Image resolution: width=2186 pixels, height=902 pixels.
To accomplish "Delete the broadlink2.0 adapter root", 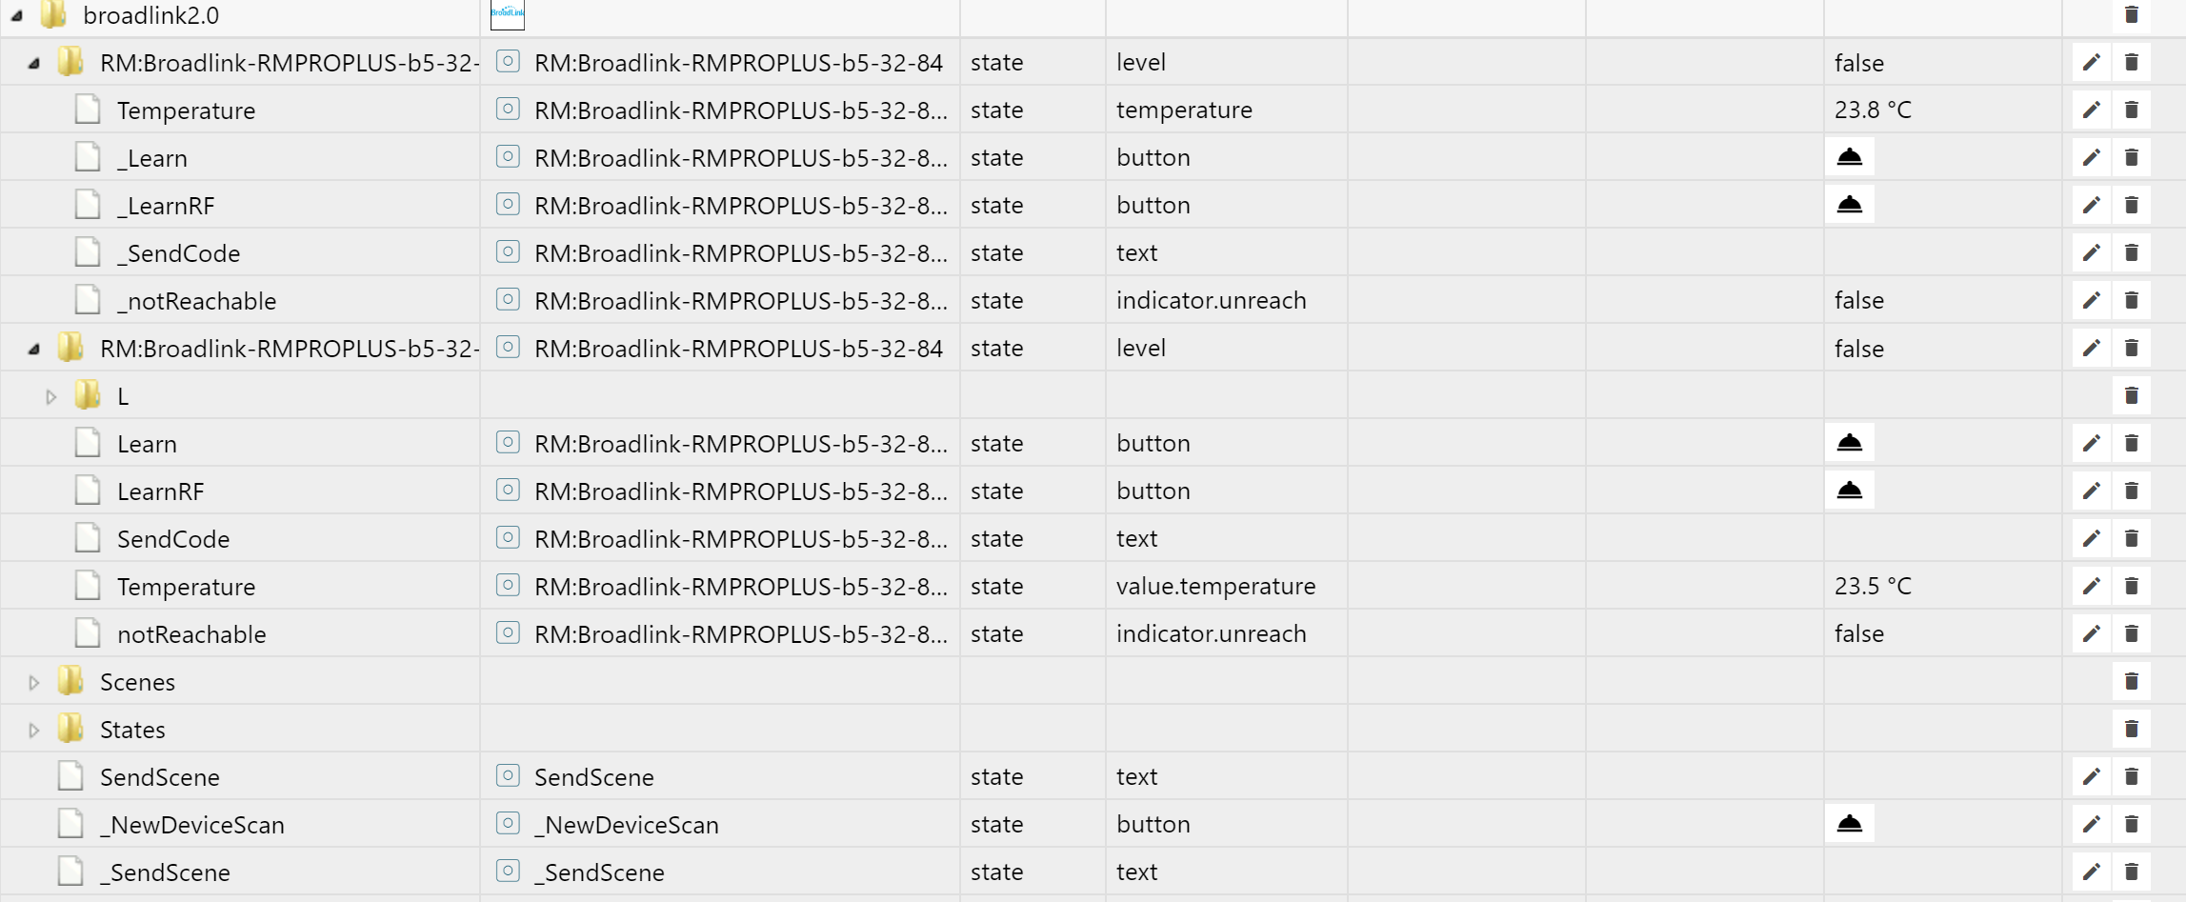I will pyautogui.click(x=2132, y=14).
